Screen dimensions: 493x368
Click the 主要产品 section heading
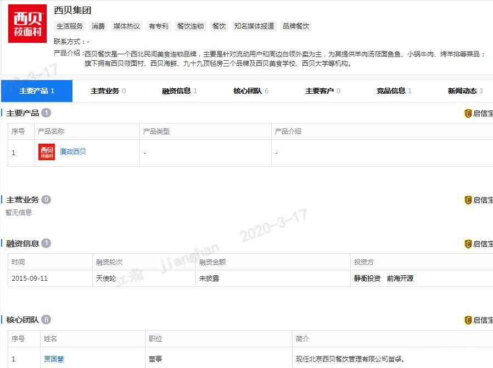[x=23, y=113]
